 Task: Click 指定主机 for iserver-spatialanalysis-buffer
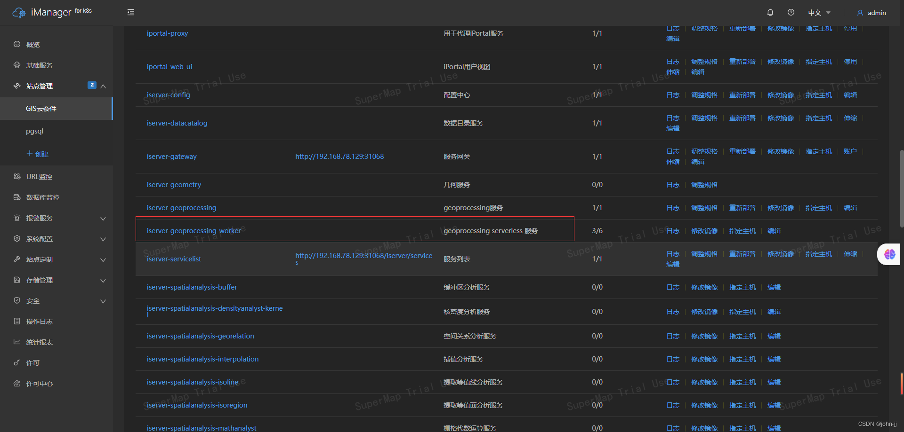click(x=743, y=287)
